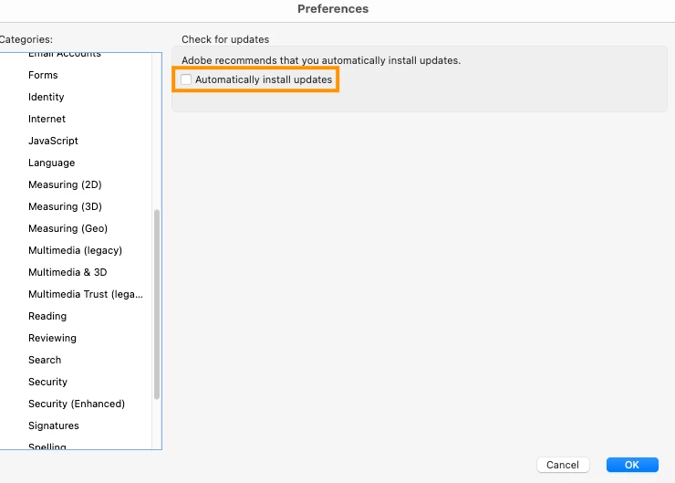Click the Cancel button
The image size is (675, 483).
pos(563,465)
